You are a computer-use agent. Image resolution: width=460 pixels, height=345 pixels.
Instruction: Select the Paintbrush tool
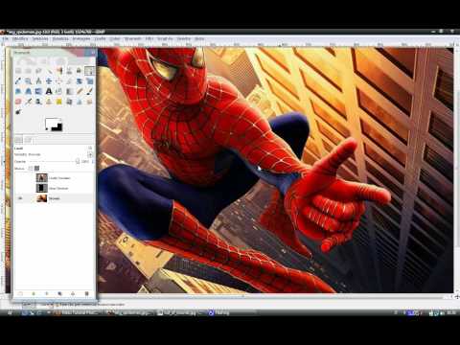pyautogui.click(x=89, y=92)
